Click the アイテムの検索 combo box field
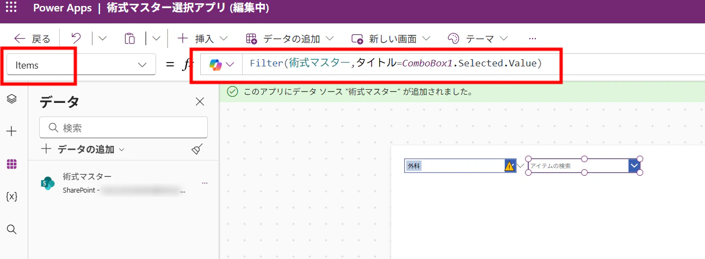 tap(578, 166)
